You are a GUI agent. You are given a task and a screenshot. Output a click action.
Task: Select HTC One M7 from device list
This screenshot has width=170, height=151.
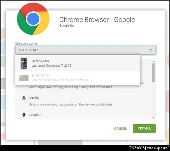(x=78, y=63)
